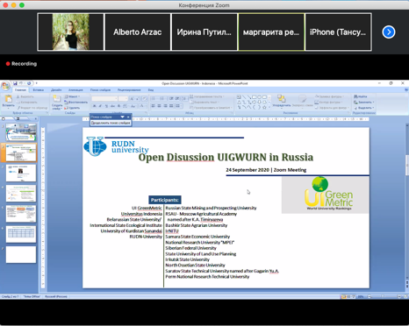Image resolution: width=409 pixels, height=326 pixels.
Task: Close the Показ слайдов floating toolbar
Action: click(x=128, y=117)
